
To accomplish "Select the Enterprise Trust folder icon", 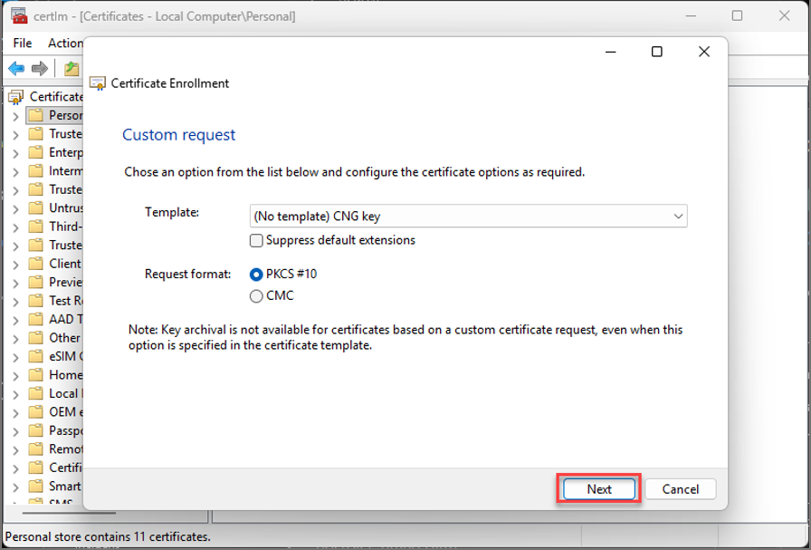I will 35,152.
